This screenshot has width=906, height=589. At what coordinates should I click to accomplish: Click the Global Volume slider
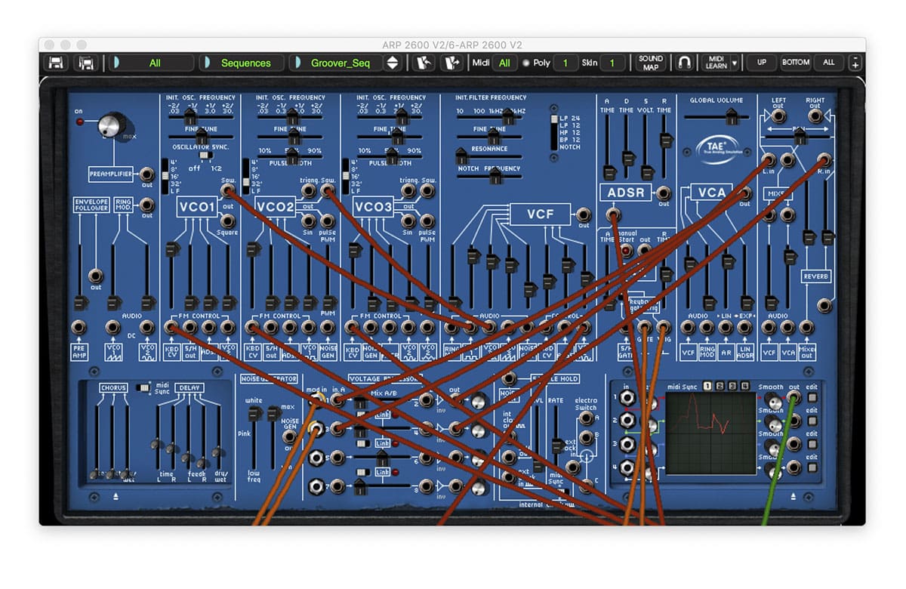716,117
